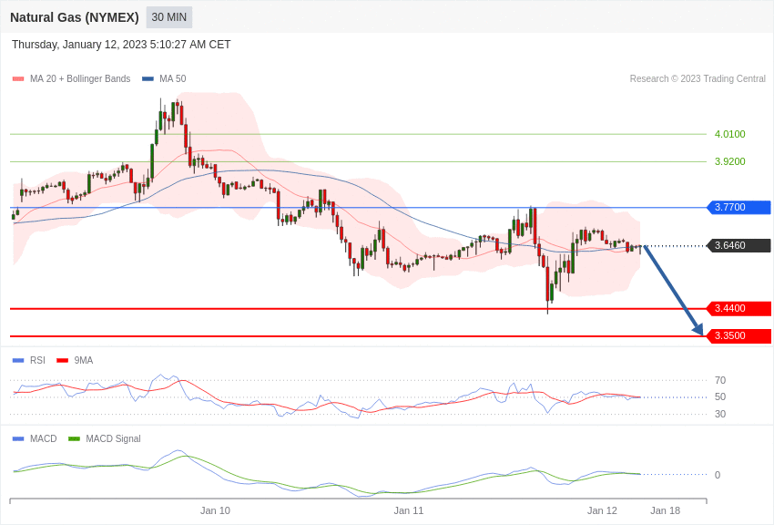Select the 3.6460 current price tag

tap(739, 246)
